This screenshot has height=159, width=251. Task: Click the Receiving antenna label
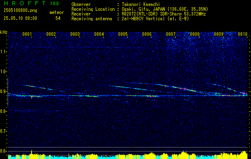[x=92, y=19]
